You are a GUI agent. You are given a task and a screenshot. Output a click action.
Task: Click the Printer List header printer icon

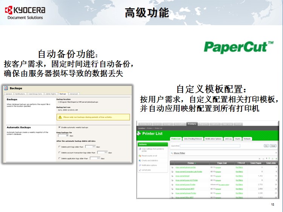click(140, 133)
